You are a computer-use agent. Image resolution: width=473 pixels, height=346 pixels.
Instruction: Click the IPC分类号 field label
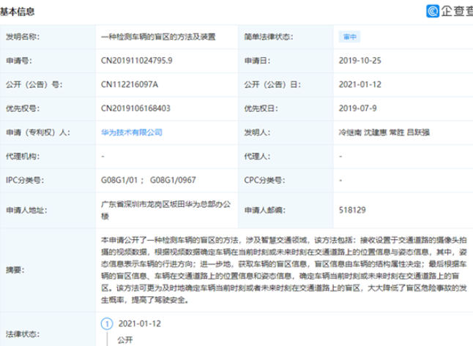tap(25, 180)
